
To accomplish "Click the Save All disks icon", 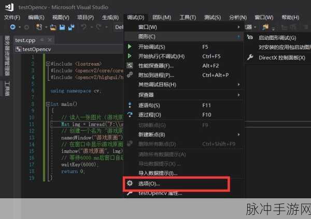I will pyautogui.click(x=71, y=27).
